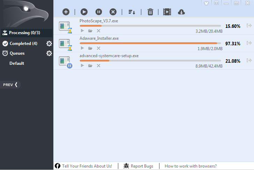The width and height of the screenshot is (254, 170).
Task: Remove Adaware_Installer.exe from the list
Action: 98,48
